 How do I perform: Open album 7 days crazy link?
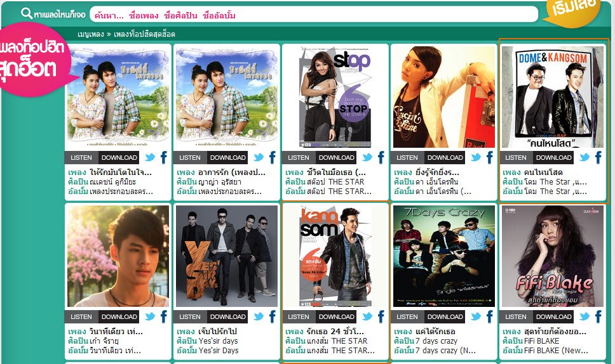(x=445, y=351)
